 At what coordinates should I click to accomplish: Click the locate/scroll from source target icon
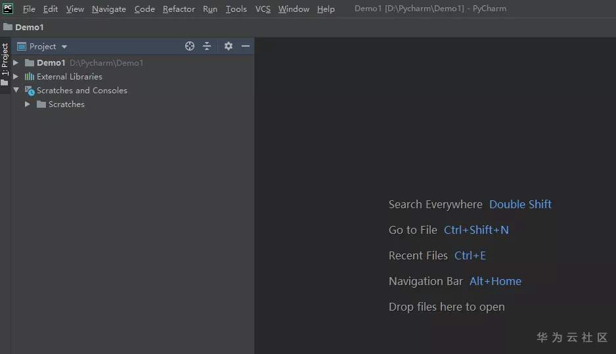coord(190,46)
